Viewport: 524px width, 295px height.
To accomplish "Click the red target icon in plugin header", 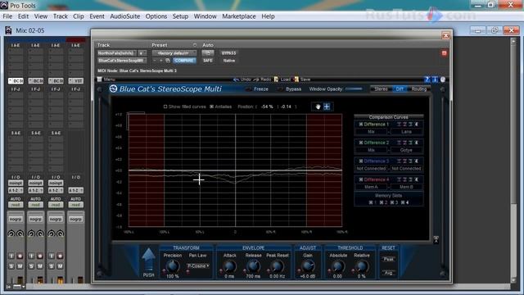I will 444,52.
